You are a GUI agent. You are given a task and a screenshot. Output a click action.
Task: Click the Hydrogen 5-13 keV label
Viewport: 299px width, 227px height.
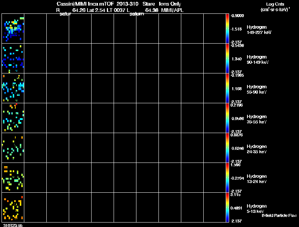[x=257, y=209]
